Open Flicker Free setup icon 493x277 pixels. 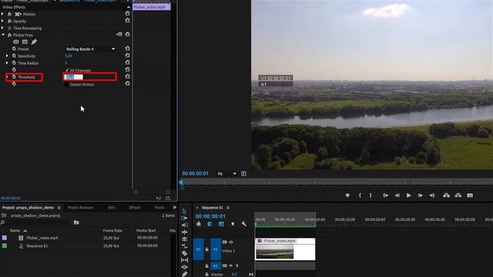pyautogui.click(x=119, y=34)
